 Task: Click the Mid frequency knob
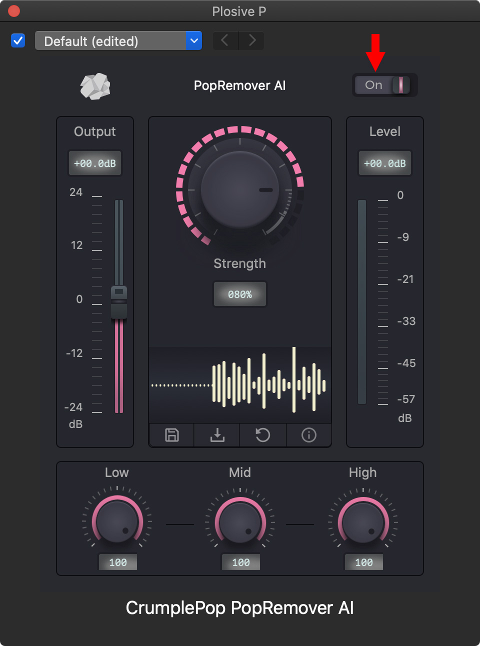tap(240, 521)
